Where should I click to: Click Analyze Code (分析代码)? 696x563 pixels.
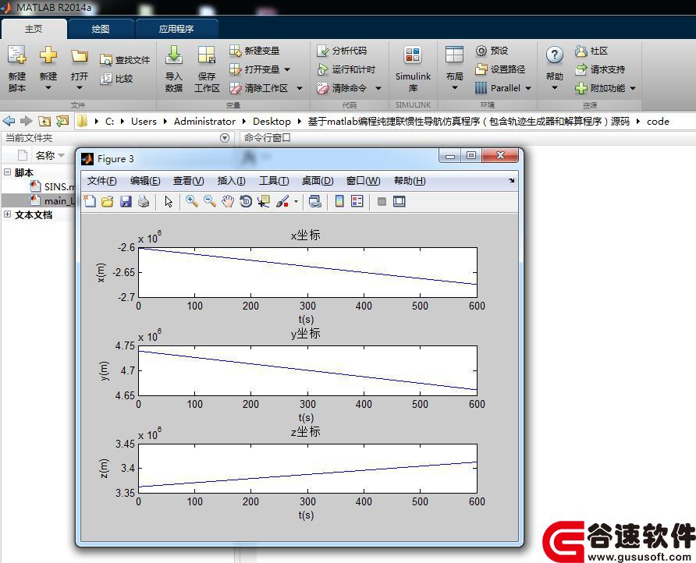[343, 51]
